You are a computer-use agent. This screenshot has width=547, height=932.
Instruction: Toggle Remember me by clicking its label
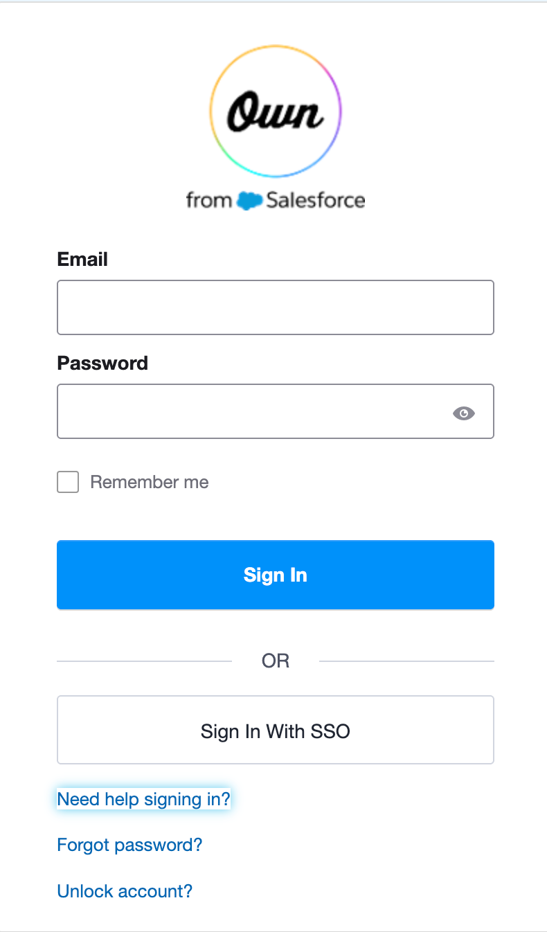(x=149, y=482)
